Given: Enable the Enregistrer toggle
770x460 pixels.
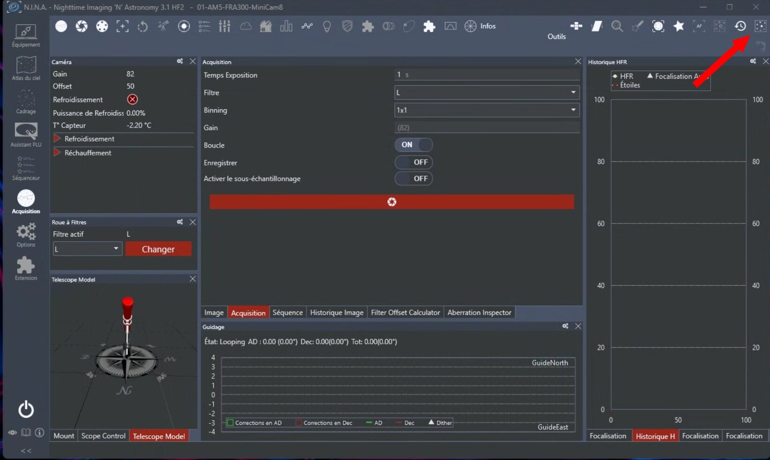Looking at the screenshot, I should 413,162.
